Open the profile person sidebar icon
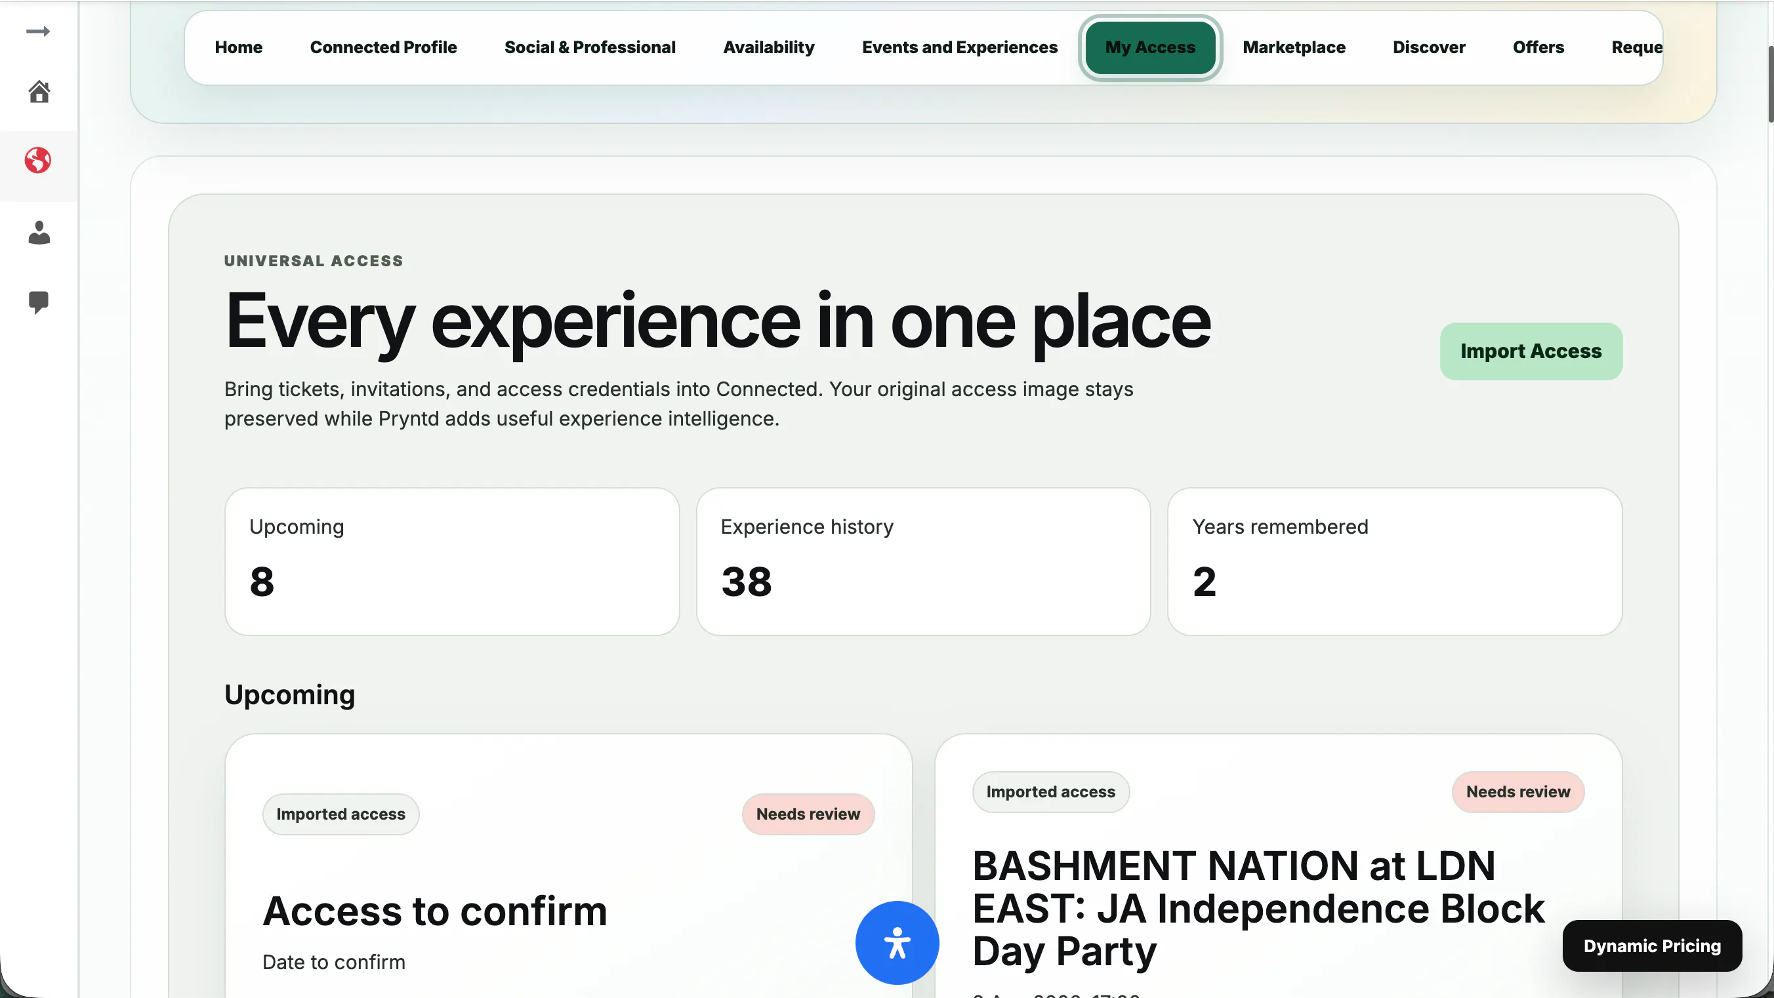1774x998 pixels. click(x=39, y=233)
